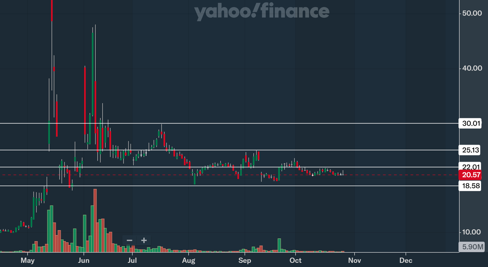This screenshot has height=267, width=488.
Task: Click the 5.90M volume label
Action: (472, 247)
